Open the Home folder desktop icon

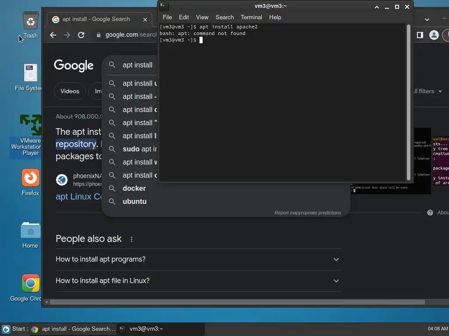(30, 235)
